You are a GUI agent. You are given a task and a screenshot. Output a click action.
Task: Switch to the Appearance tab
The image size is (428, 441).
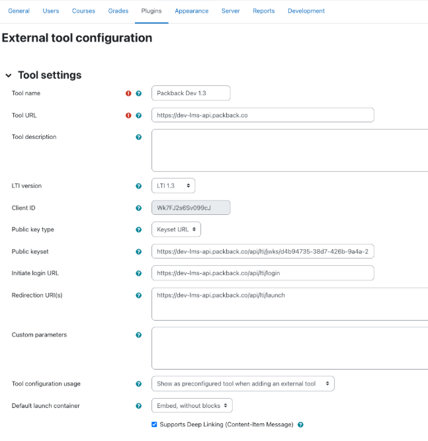click(x=192, y=11)
